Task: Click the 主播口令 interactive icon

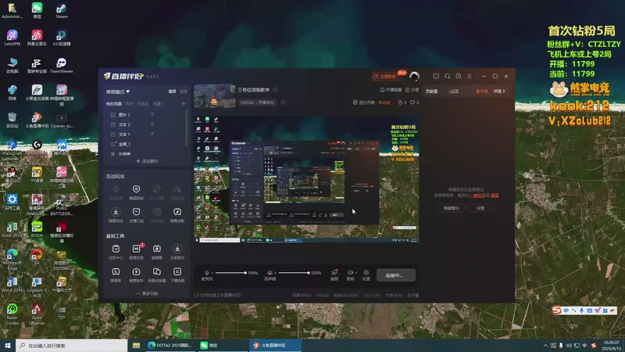Action: pyautogui.click(x=136, y=214)
